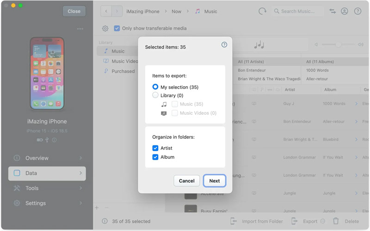Click the info icon next to 35 of 35 selected
This screenshot has width=370, height=231.
coord(105,221)
